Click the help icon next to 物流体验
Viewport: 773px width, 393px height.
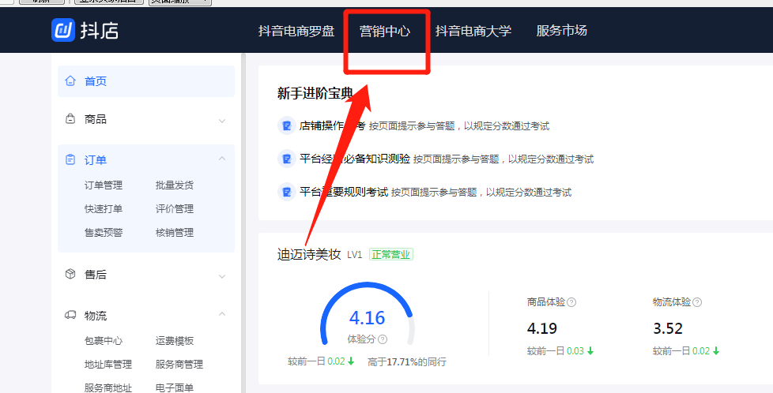pyautogui.click(x=697, y=302)
